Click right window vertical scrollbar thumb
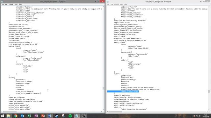 click(209, 91)
